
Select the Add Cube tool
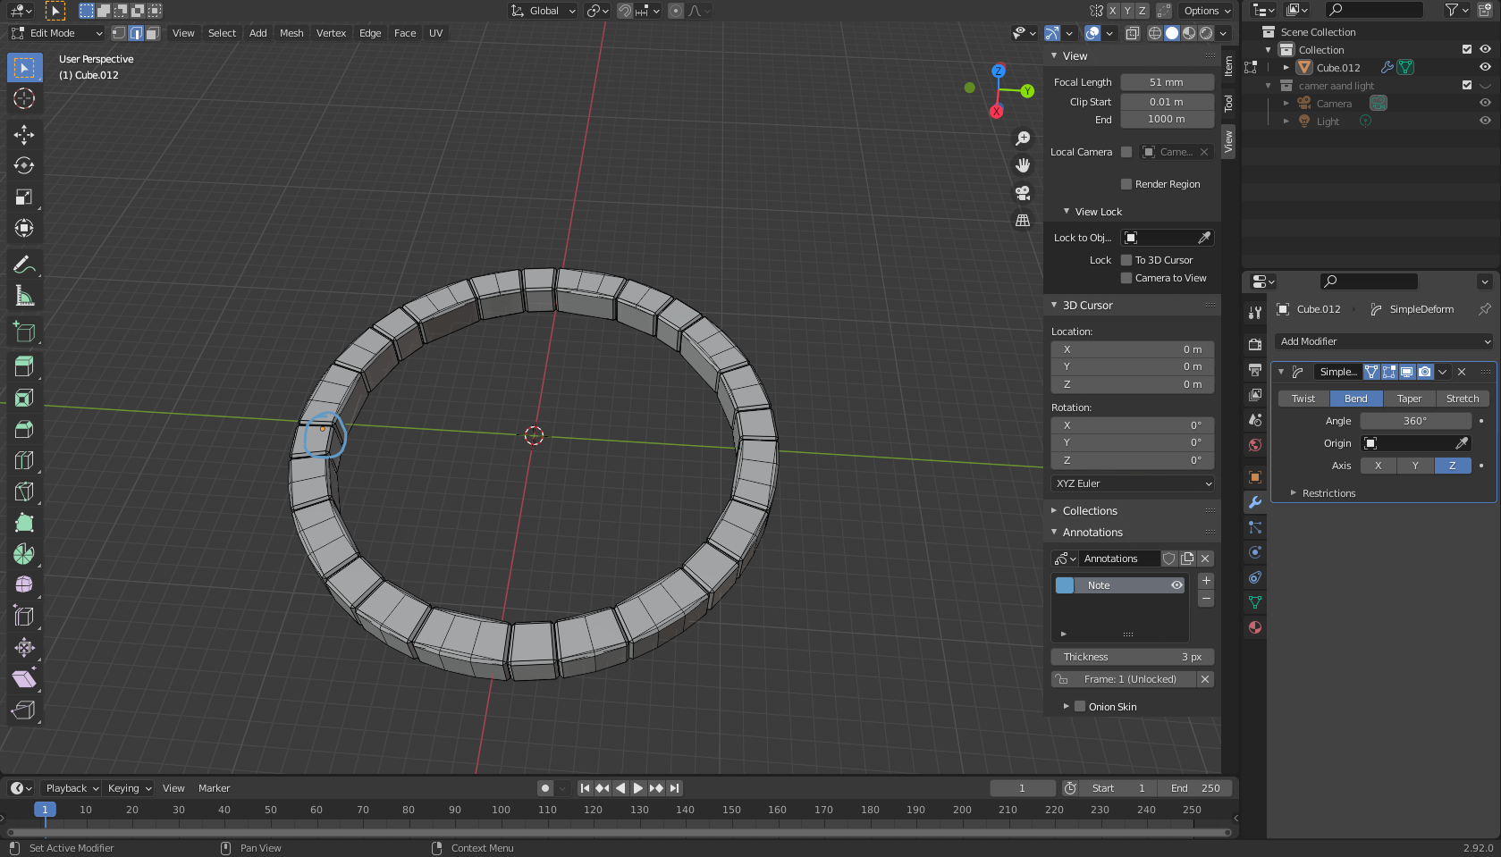pos(24,332)
